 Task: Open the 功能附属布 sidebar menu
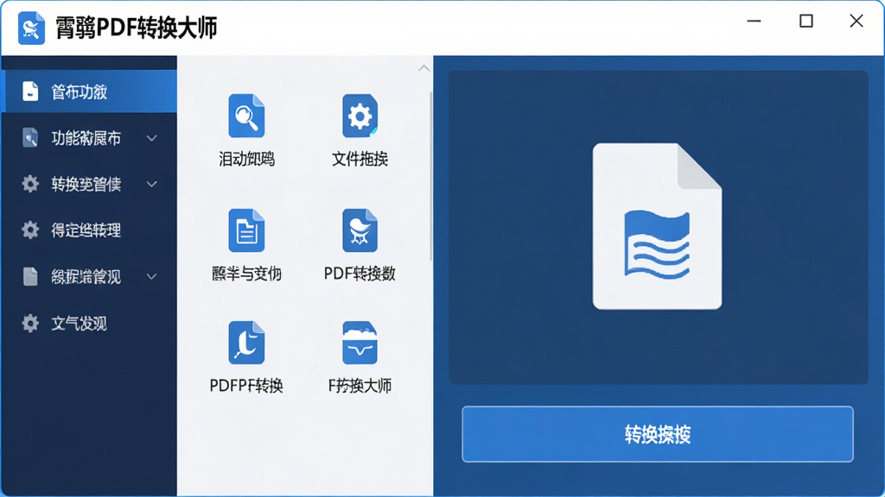(x=89, y=138)
